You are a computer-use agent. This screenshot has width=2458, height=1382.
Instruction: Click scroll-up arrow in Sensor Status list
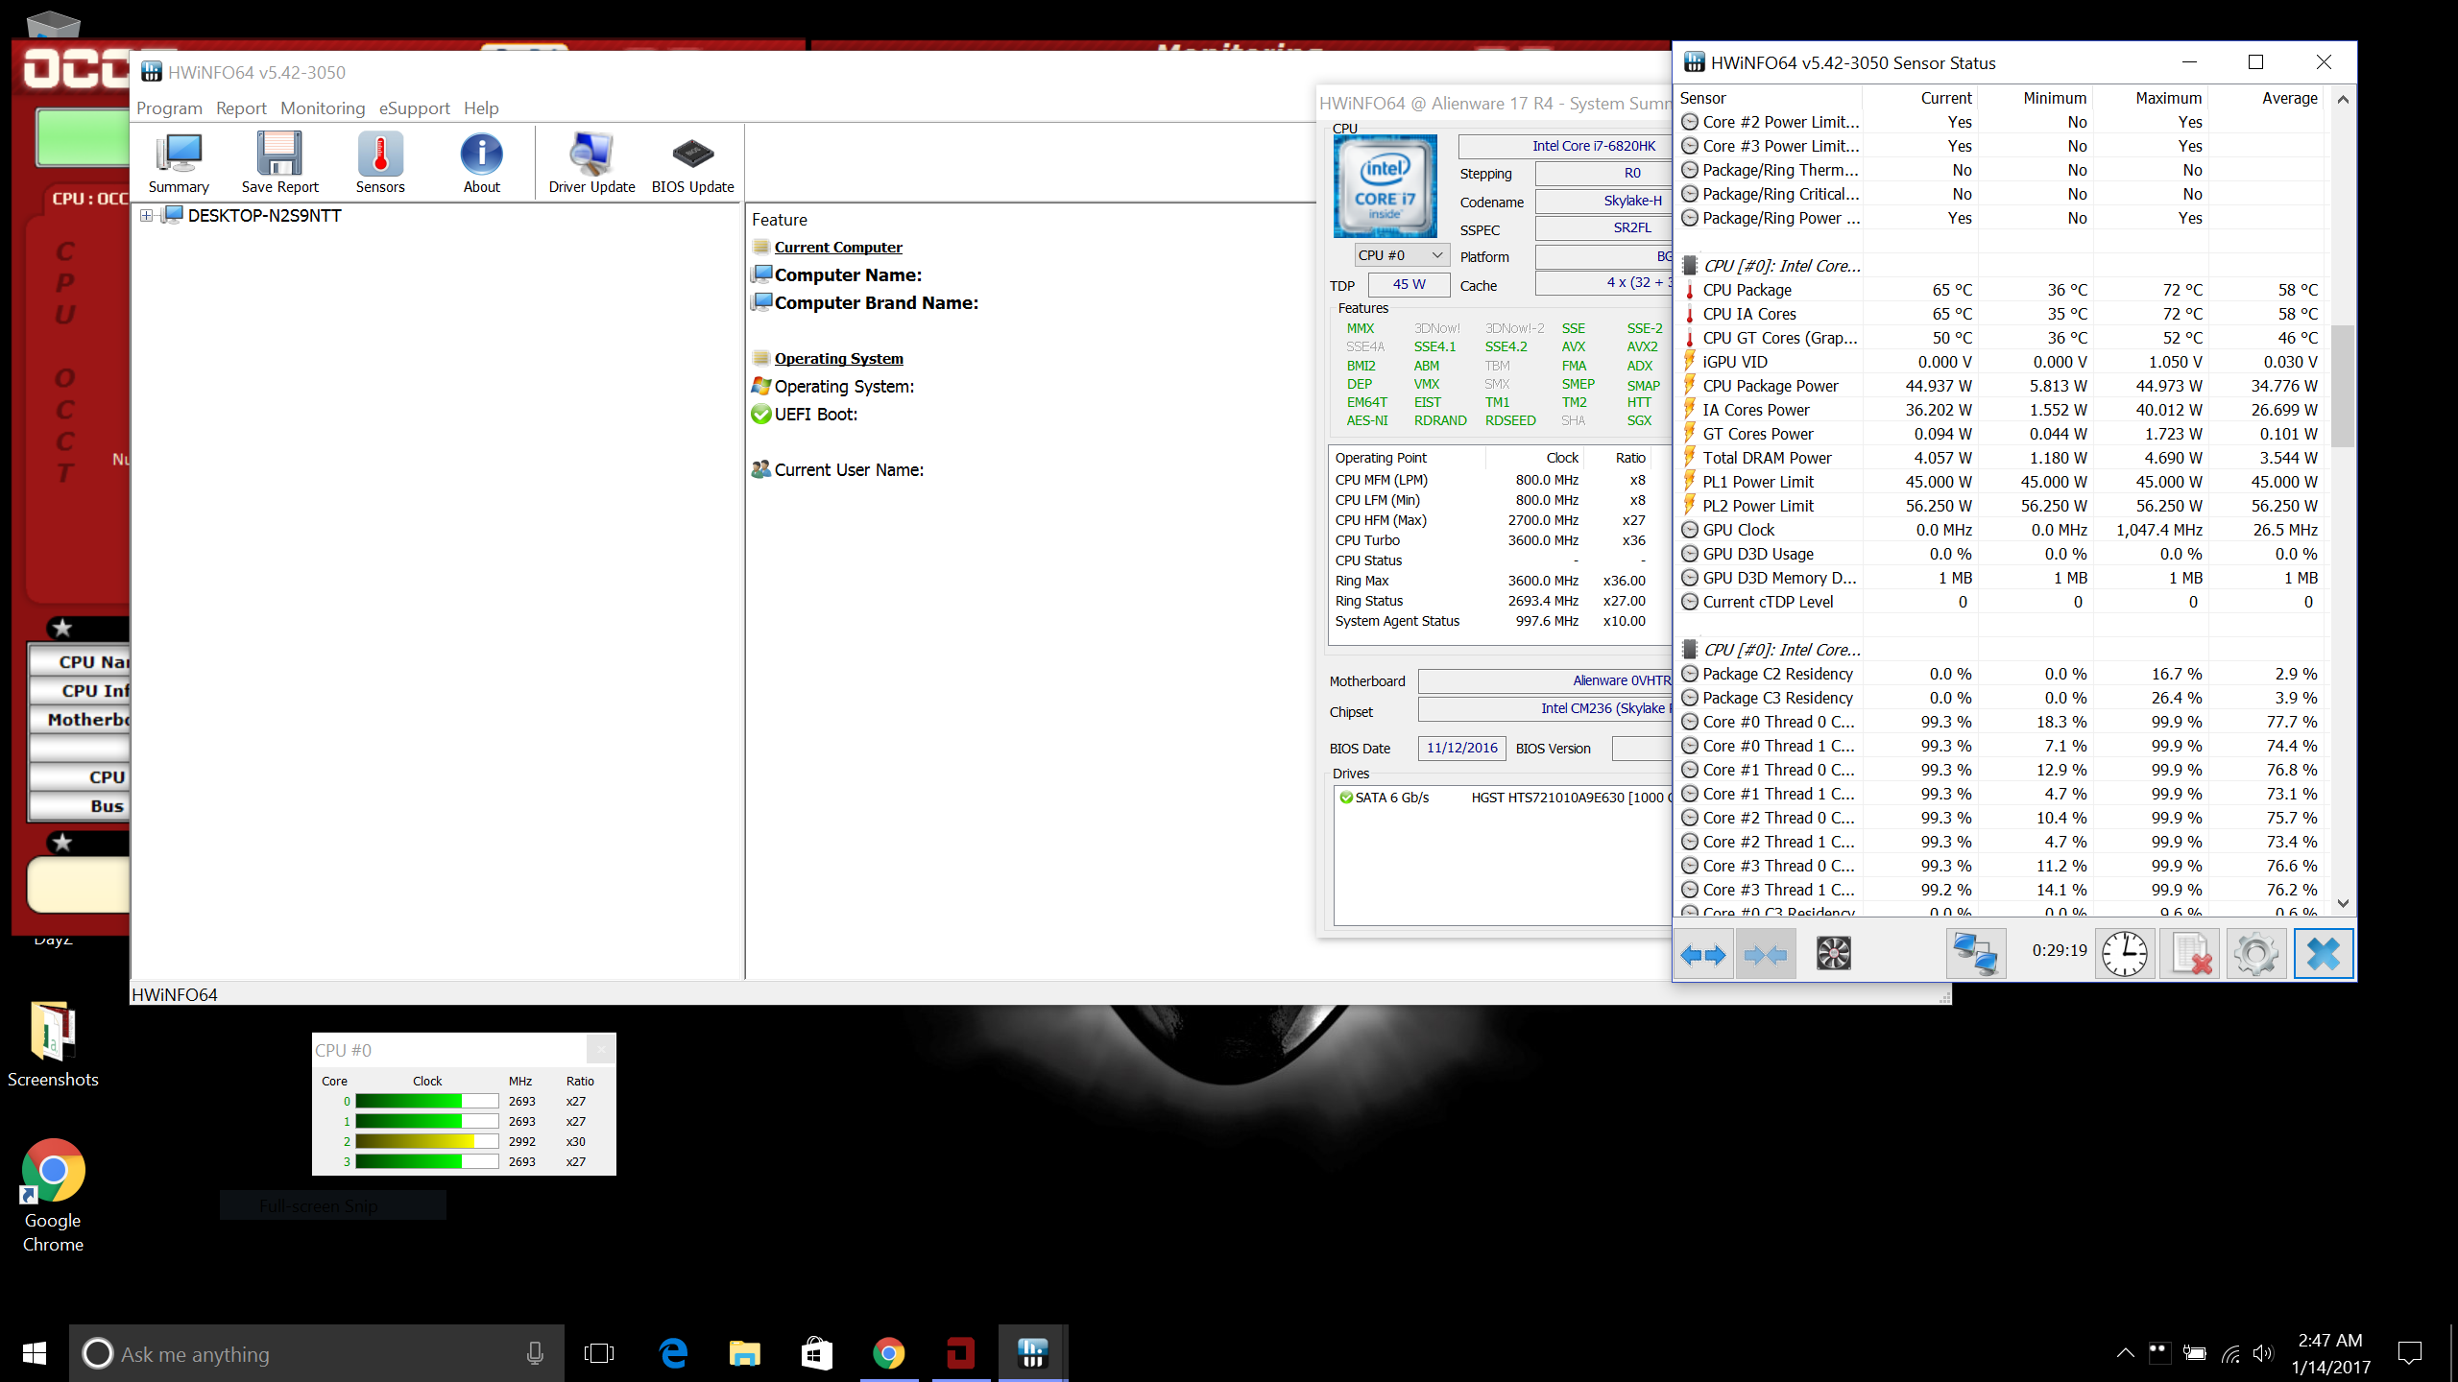[x=2343, y=99]
